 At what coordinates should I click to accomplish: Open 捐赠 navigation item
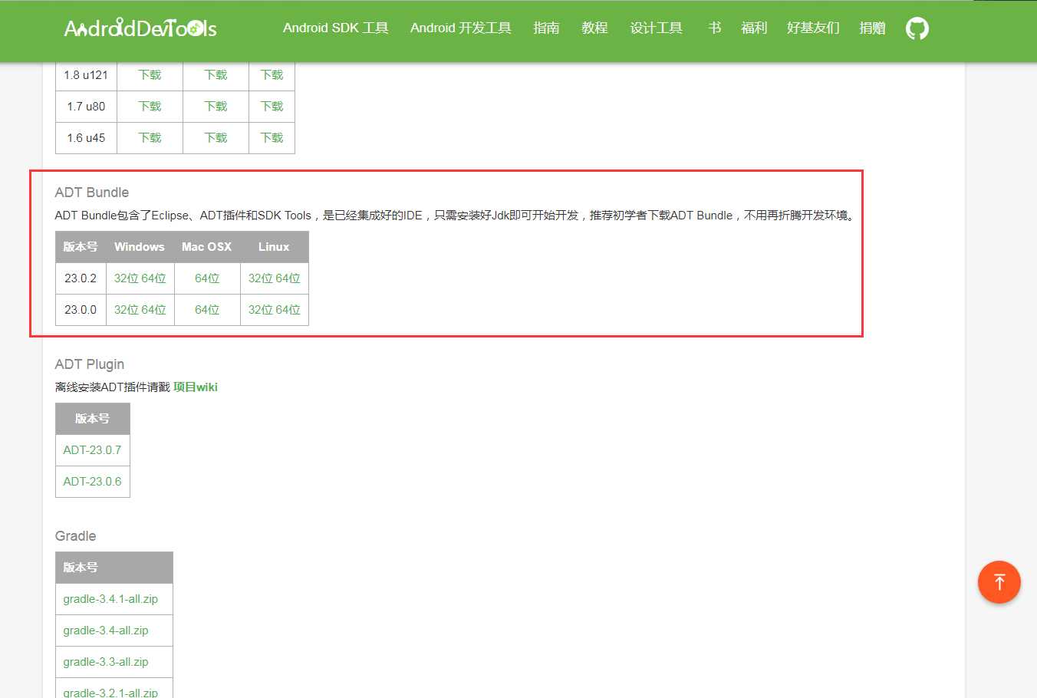pyautogui.click(x=873, y=28)
